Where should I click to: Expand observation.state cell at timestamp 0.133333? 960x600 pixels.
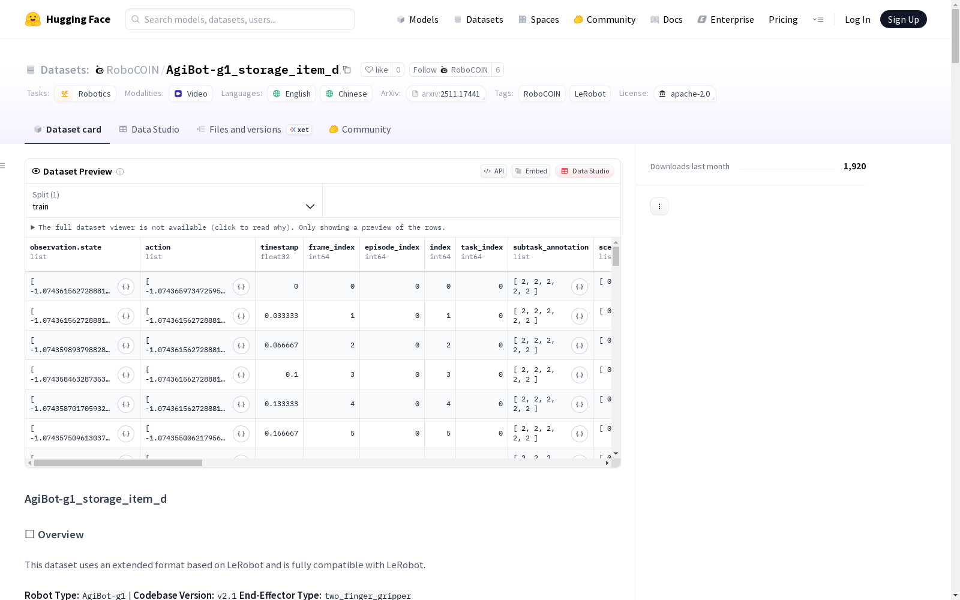(x=126, y=404)
